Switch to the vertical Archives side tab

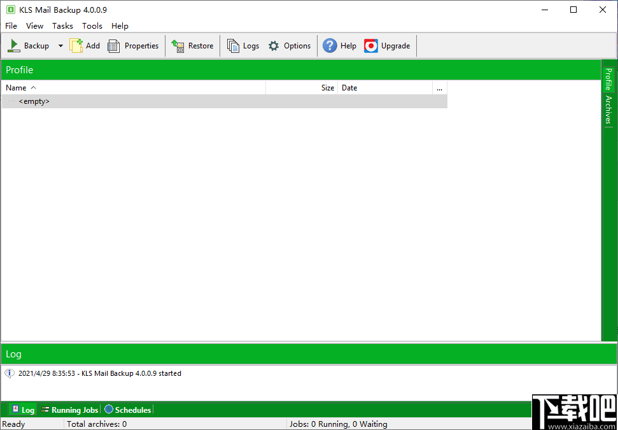tap(609, 110)
